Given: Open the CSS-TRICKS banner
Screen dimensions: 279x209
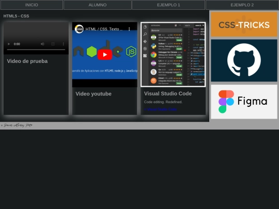Looking at the screenshot, I should 244,24.
